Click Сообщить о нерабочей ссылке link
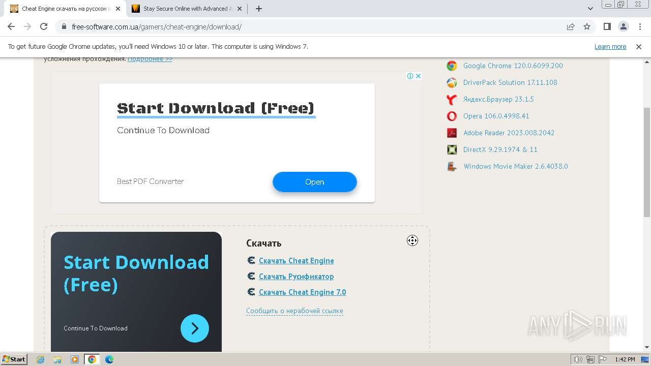Viewport: 651px width, 366px height. click(x=294, y=311)
